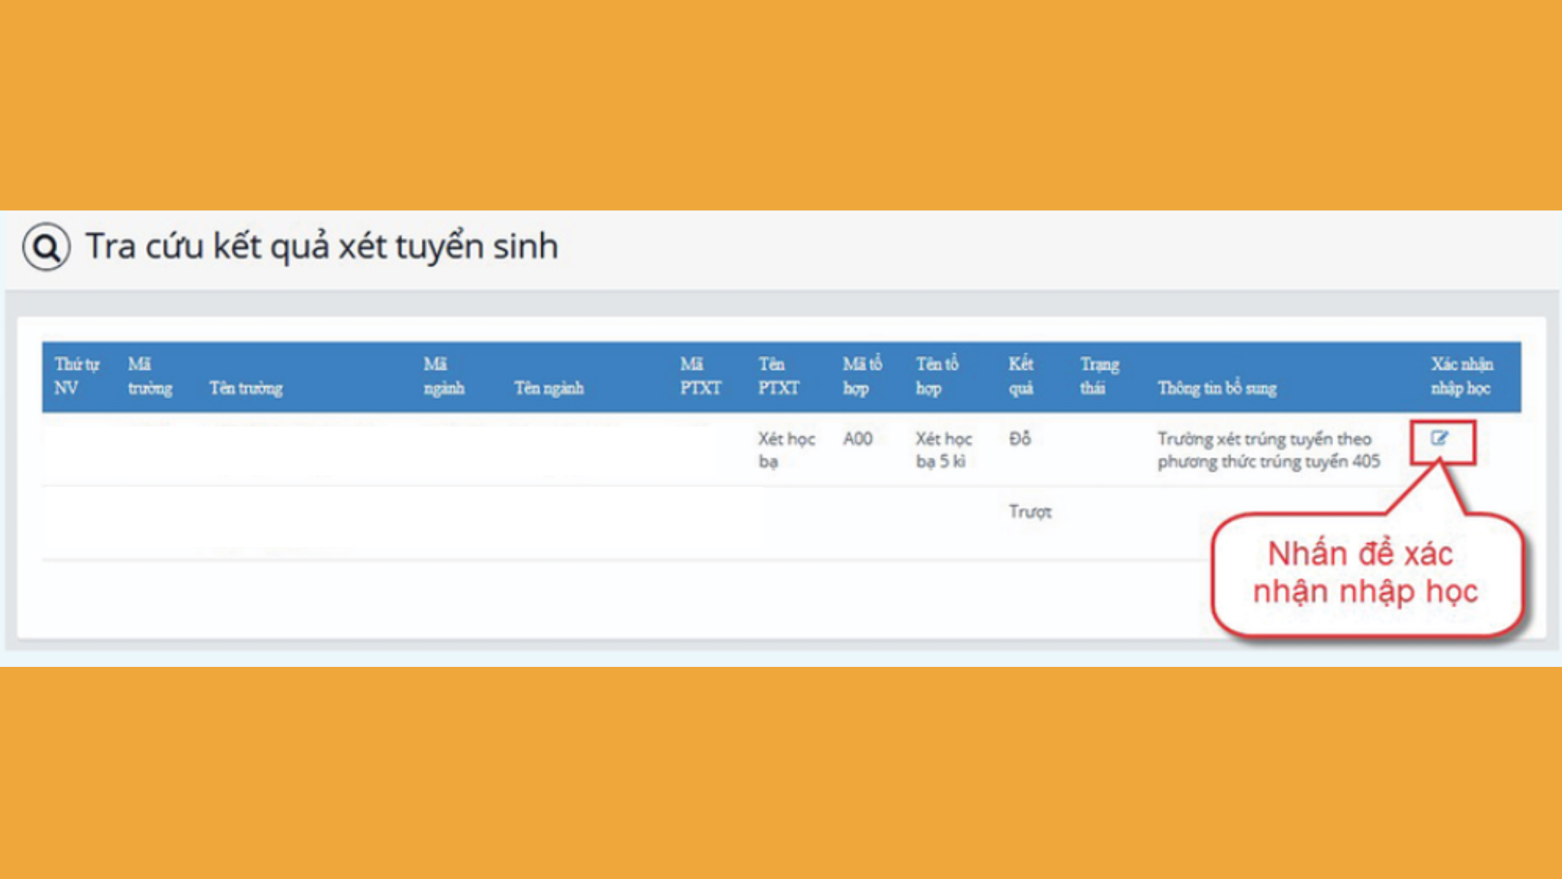Select the 'Đỗ' result cell
This screenshot has height=879, width=1562.
(1020, 439)
